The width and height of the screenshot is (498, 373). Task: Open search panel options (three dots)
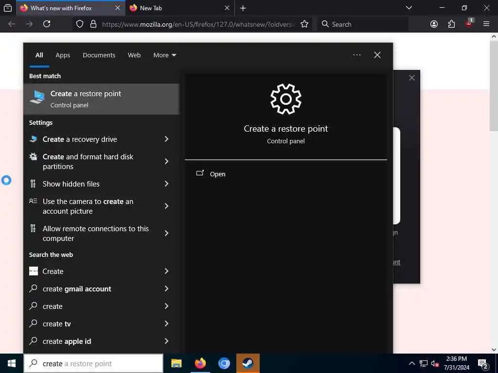[x=356, y=55]
